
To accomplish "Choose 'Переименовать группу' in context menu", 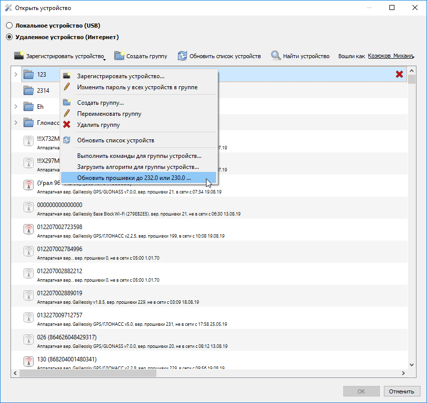I will [x=109, y=114].
